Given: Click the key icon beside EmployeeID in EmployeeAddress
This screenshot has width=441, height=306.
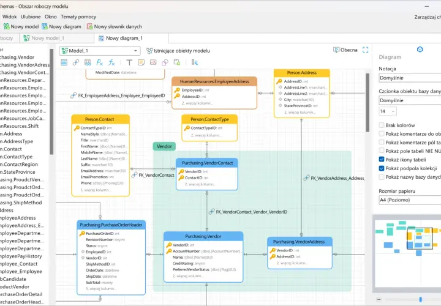Looking at the screenshot, I should pyautogui.click(x=177, y=90).
